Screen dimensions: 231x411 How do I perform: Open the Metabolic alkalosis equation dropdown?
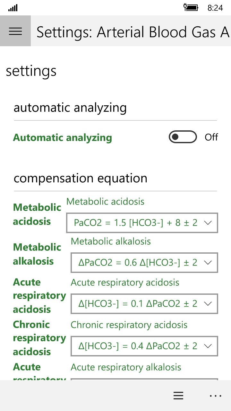pyautogui.click(x=144, y=262)
